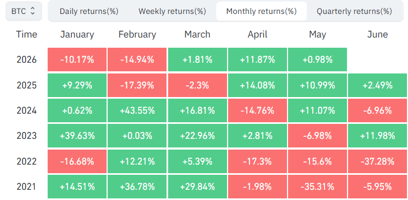This screenshot has height=200, width=408.
Task: Select the Monthly returns(%) tab
Action: [261, 11]
